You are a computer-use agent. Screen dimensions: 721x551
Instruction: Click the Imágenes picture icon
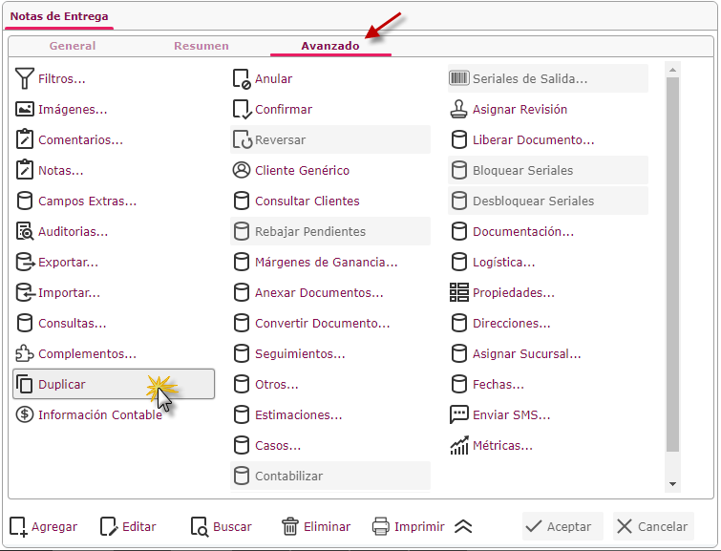coord(25,110)
